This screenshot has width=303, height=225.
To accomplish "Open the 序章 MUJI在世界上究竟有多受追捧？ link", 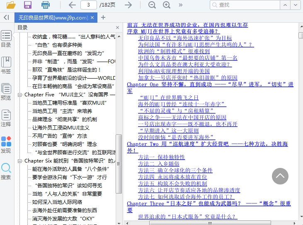I will (173, 31).
